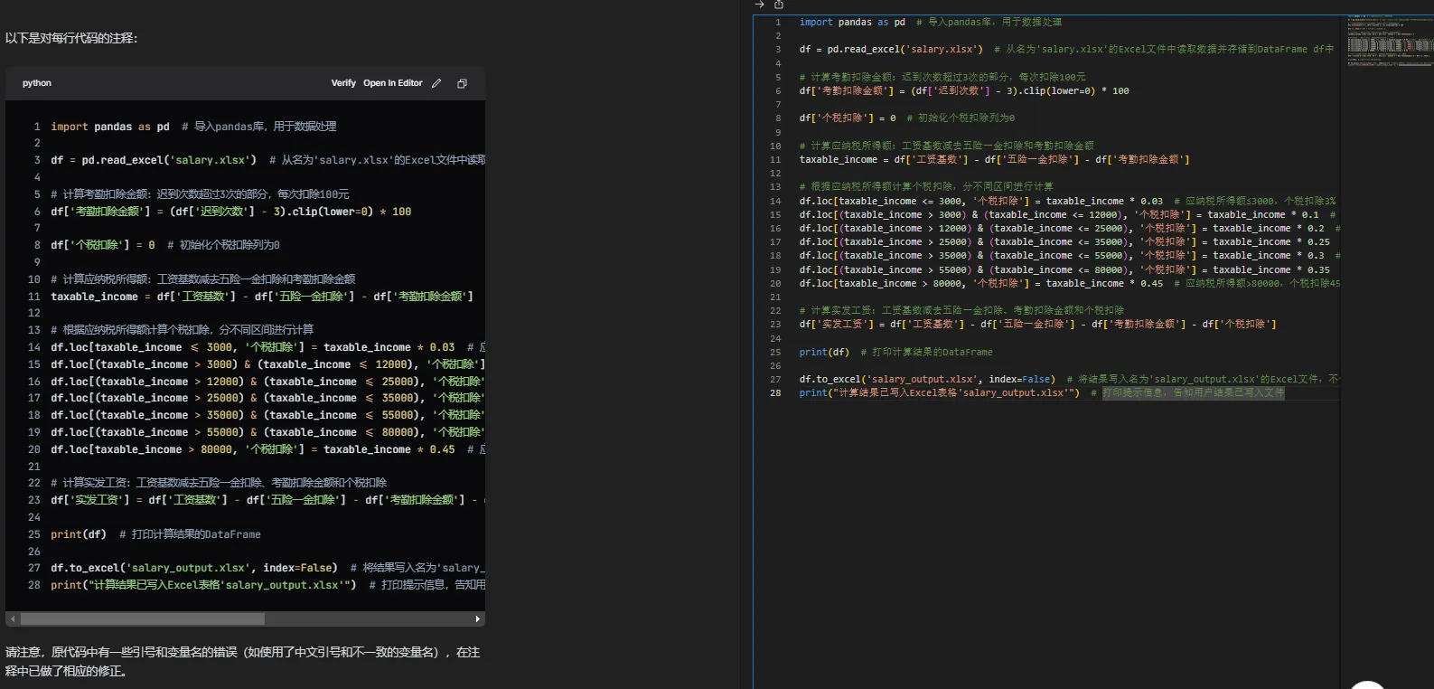1434x689 pixels.
Task: Click line number 1 in the right editor gutter
Action: (x=777, y=23)
